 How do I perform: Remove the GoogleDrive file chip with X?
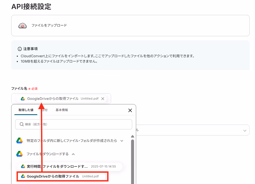coord(103,99)
